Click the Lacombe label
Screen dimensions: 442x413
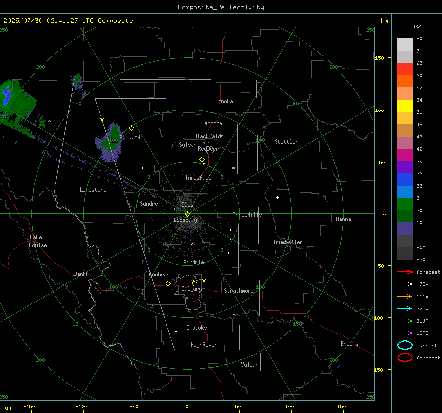(x=212, y=123)
